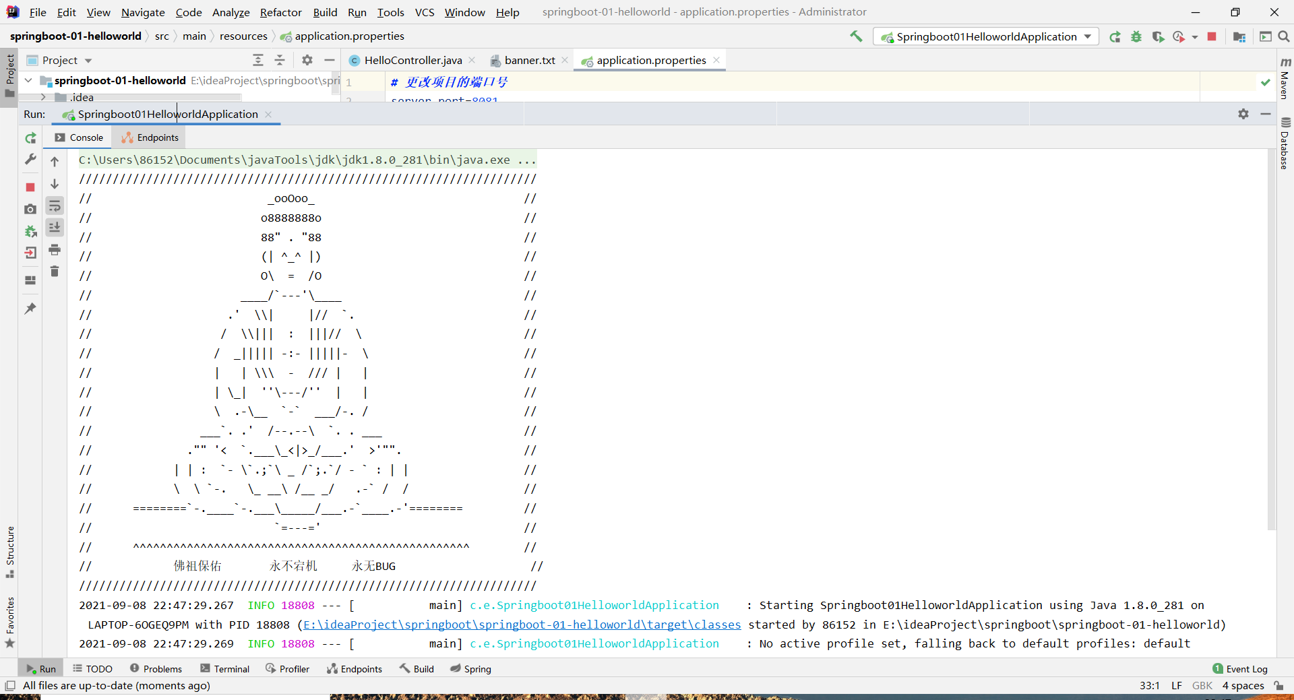Click the Debug bug icon in the main toolbar
This screenshot has height=700, width=1294.
pos(1136,36)
